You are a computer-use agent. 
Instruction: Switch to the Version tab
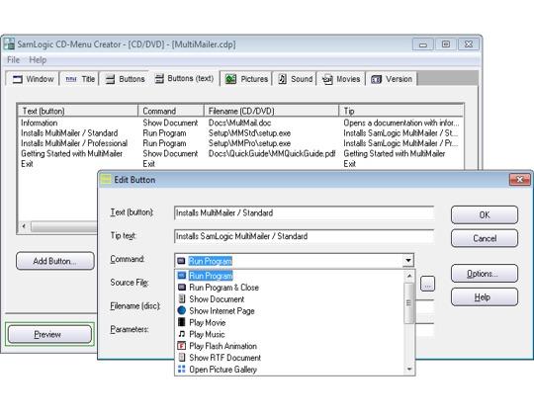(391, 79)
